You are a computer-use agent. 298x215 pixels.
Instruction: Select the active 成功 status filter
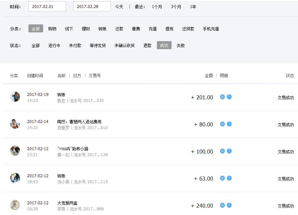point(164,45)
